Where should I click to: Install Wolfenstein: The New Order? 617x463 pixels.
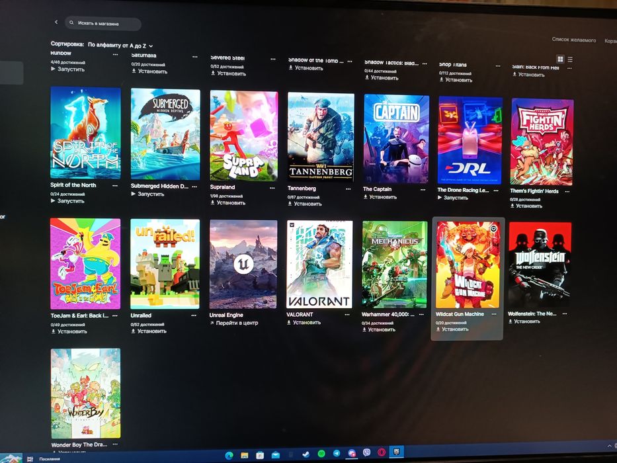pos(523,321)
